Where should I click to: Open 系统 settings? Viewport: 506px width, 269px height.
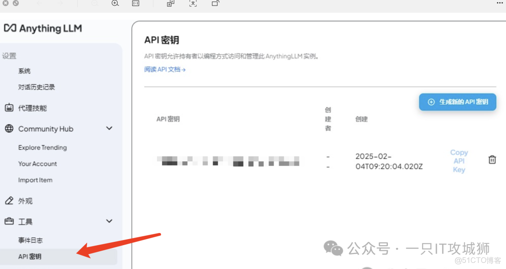24,71
